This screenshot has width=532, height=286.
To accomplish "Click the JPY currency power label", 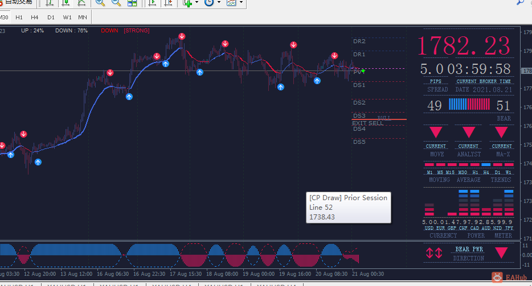I will [x=509, y=228].
